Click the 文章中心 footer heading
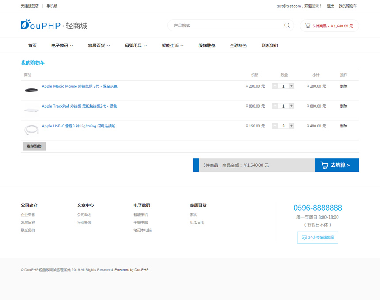 tap(85, 205)
